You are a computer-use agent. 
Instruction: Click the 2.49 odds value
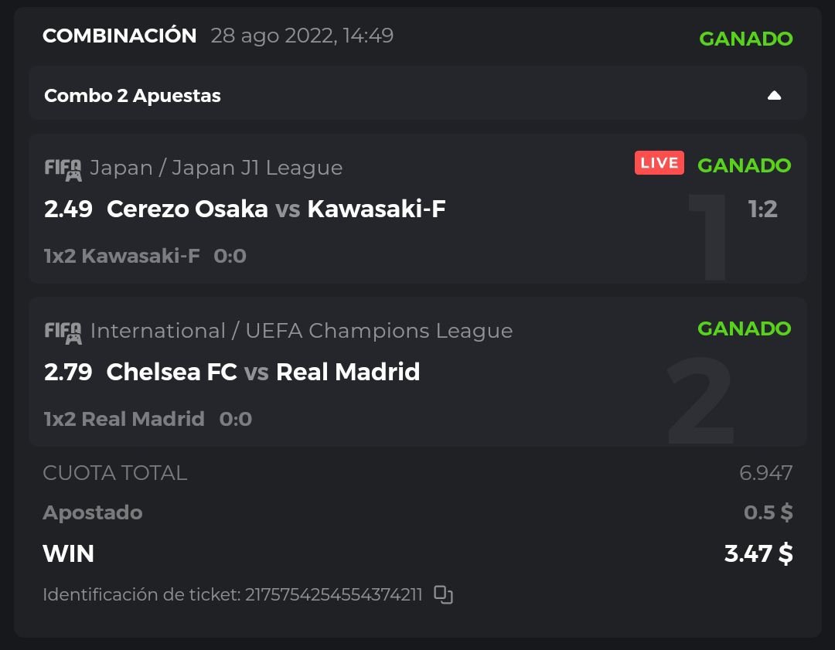(68, 209)
